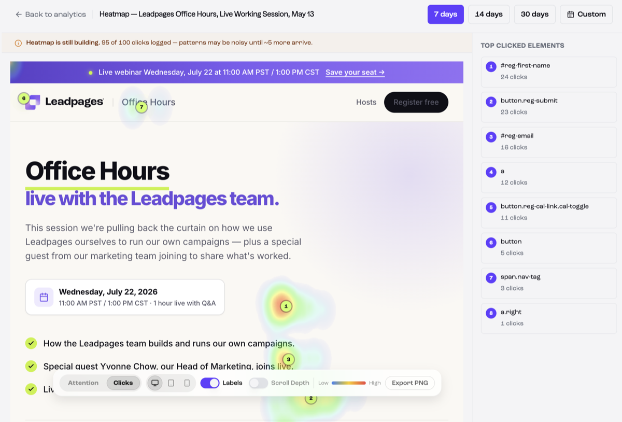Click the Save your seat link
This screenshot has width=622, height=422.
point(355,72)
